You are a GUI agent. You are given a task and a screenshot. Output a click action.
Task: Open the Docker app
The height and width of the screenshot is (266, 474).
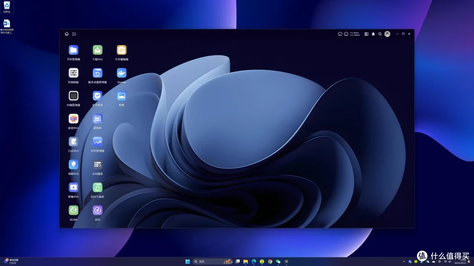(122, 73)
